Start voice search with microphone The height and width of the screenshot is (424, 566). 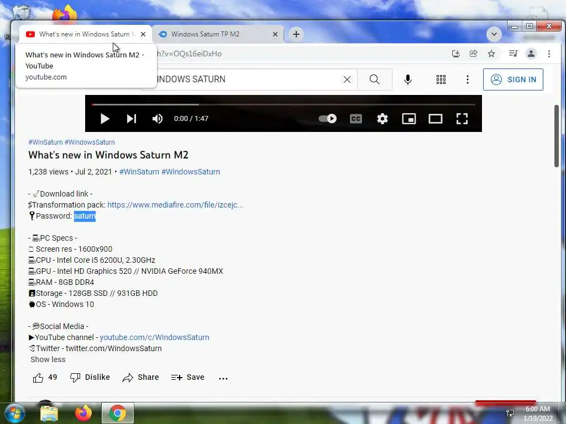[408, 79]
